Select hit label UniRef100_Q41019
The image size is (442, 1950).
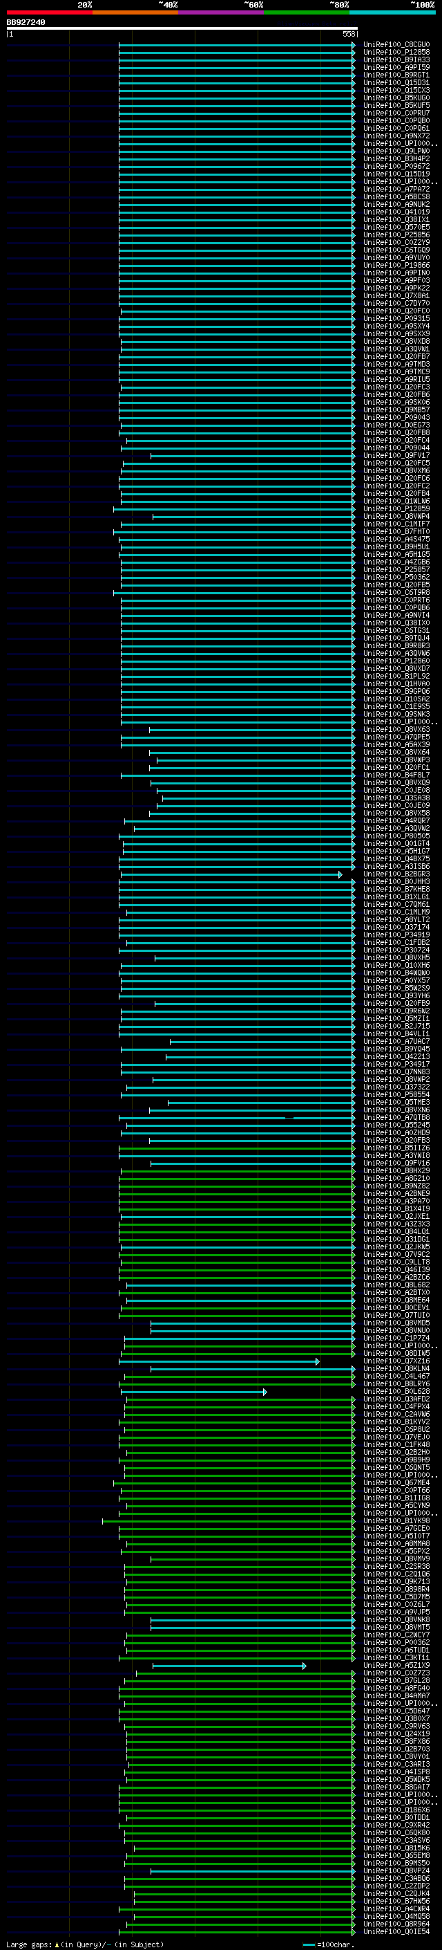coord(396,212)
